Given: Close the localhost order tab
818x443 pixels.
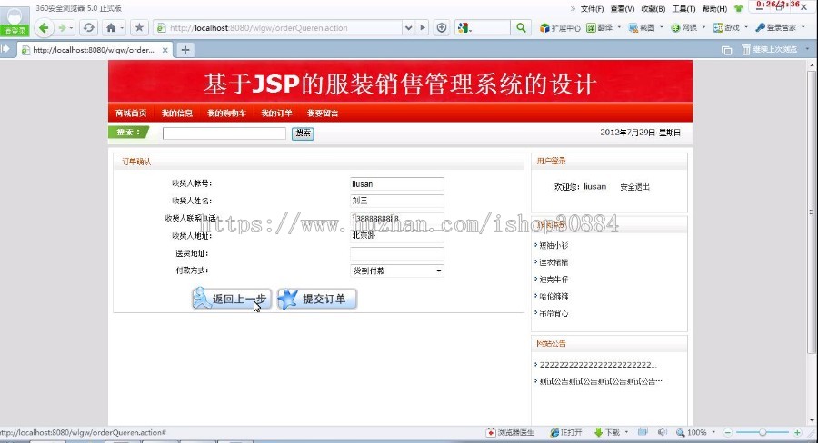Looking at the screenshot, I should [x=165, y=50].
